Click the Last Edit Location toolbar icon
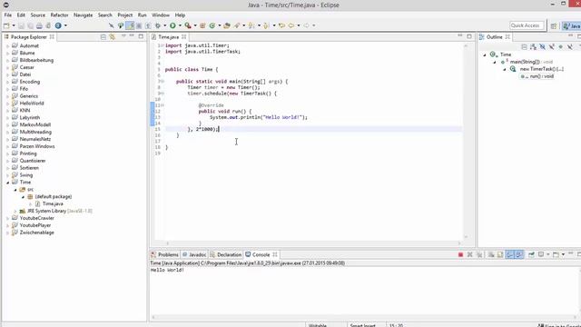Image resolution: width=581 pixels, height=327 pixels. (281, 25)
